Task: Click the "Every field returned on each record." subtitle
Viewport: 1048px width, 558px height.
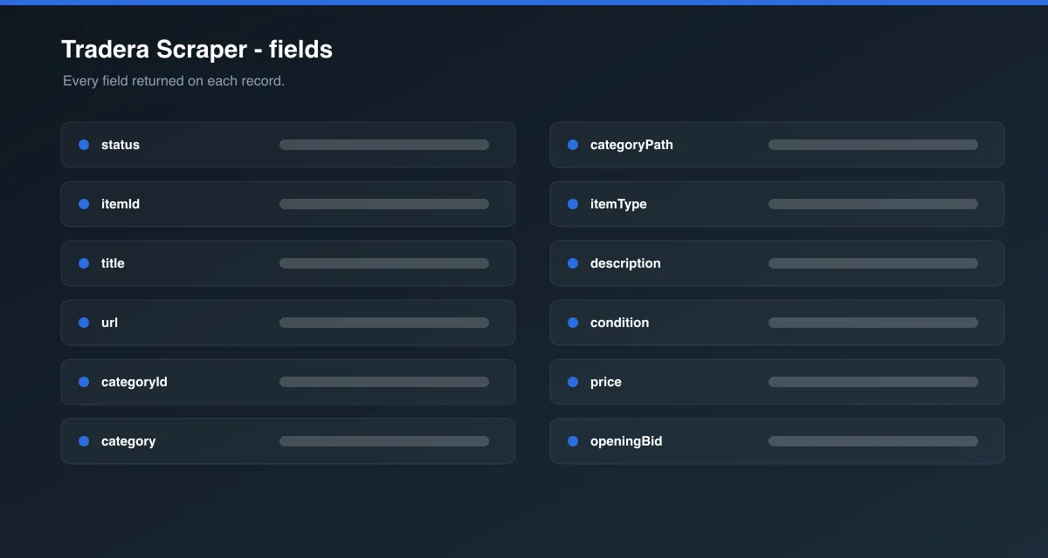Action: click(174, 81)
